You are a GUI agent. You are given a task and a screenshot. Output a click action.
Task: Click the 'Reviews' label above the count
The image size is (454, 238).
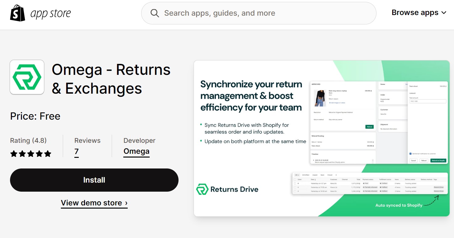coord(88,141)
